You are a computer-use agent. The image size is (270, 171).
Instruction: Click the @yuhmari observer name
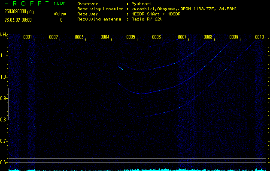pyautogui.click(x=141, y=3)
